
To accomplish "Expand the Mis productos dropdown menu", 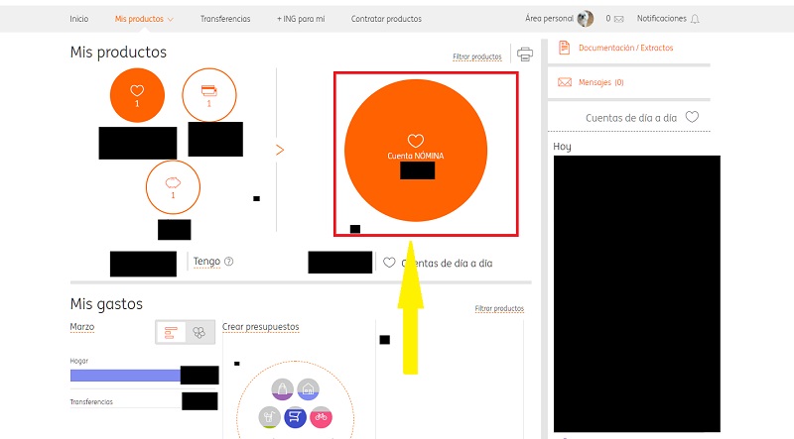I will click(144, 19).
